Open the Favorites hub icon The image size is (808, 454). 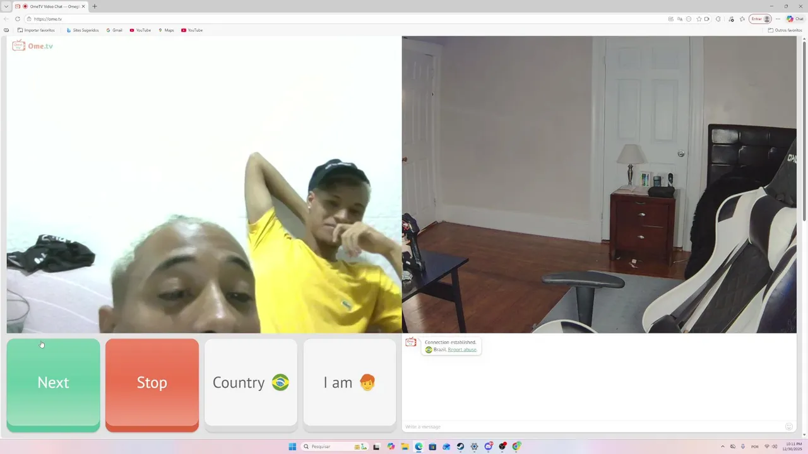742,19
